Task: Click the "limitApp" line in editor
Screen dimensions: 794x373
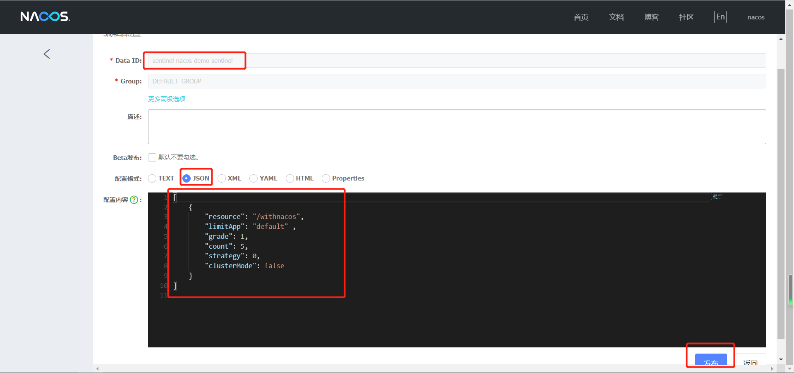Action: point(250,226)
